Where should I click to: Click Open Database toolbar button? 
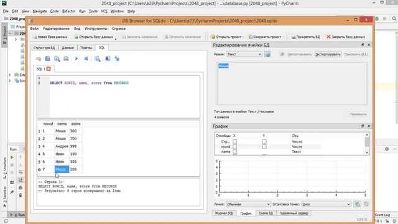93,37
